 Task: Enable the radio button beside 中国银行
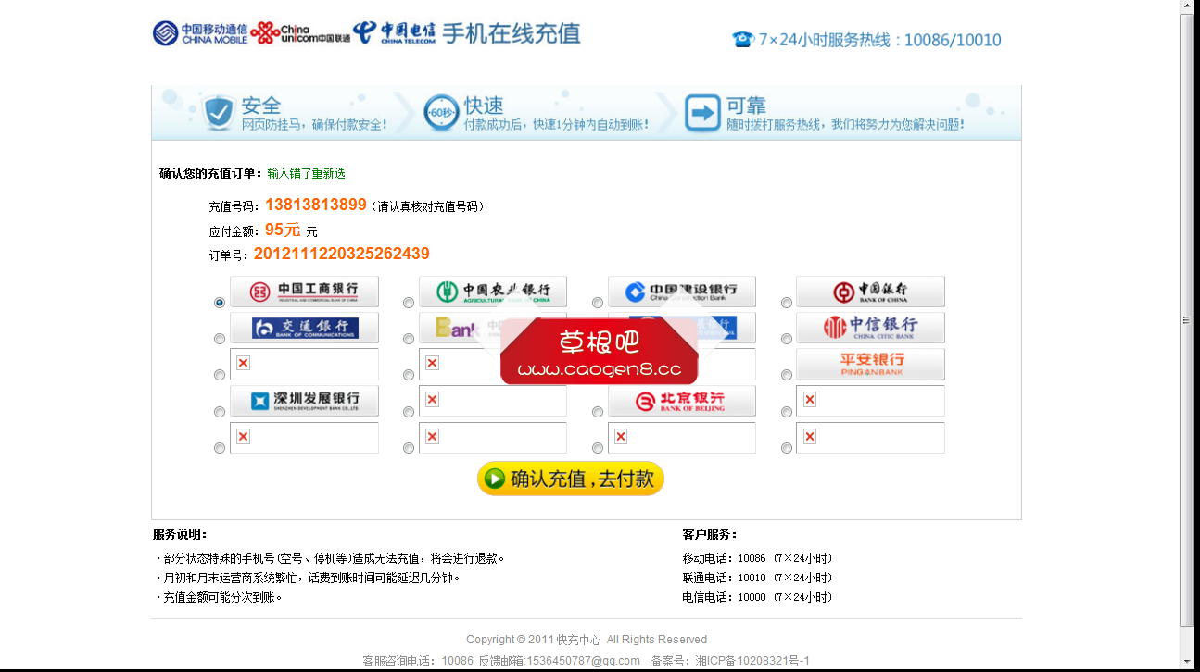pos(787,302)
